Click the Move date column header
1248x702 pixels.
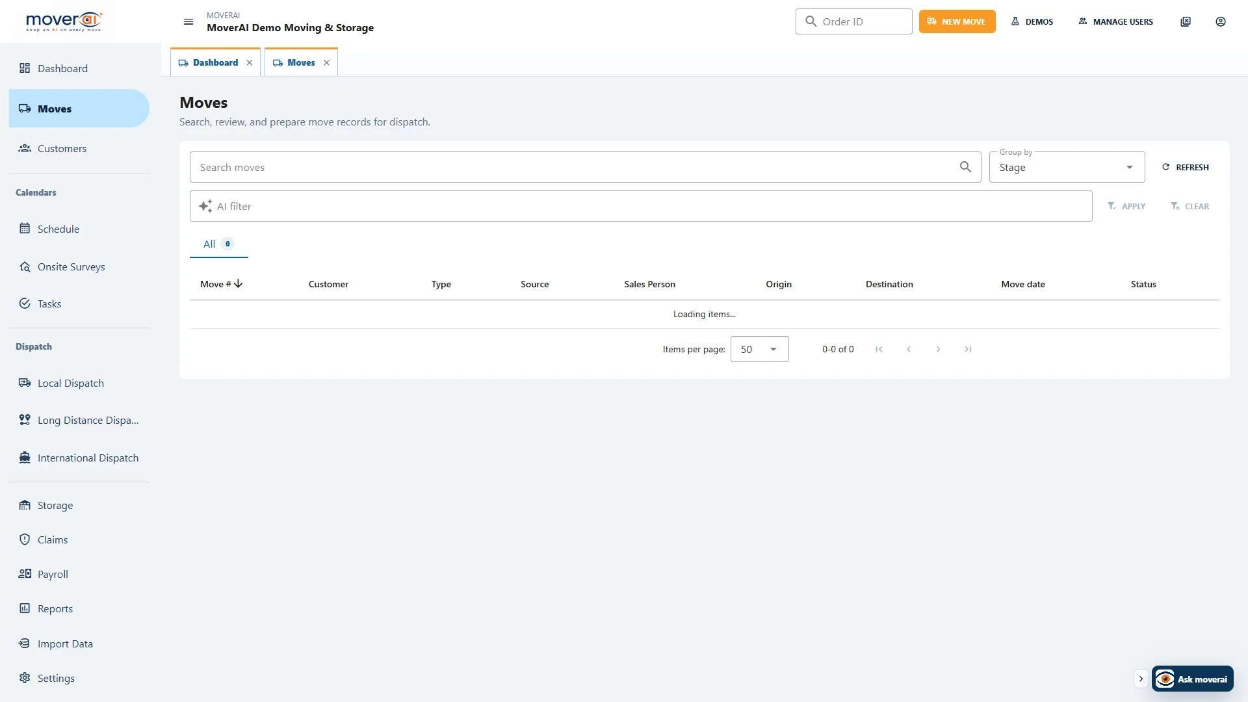[1023, 284]
